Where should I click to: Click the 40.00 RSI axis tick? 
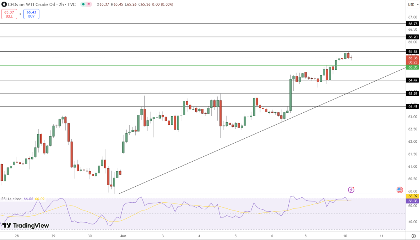[413, 222]
